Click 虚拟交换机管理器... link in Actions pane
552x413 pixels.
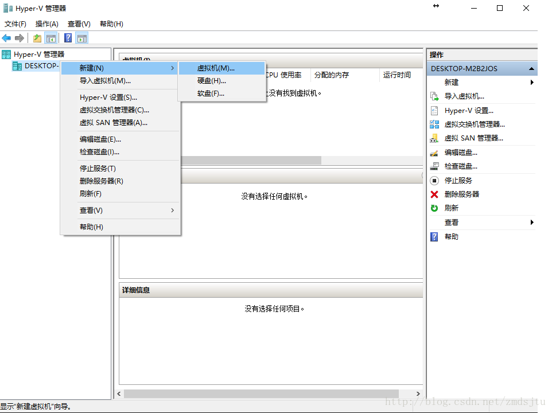tap(474, 124)
